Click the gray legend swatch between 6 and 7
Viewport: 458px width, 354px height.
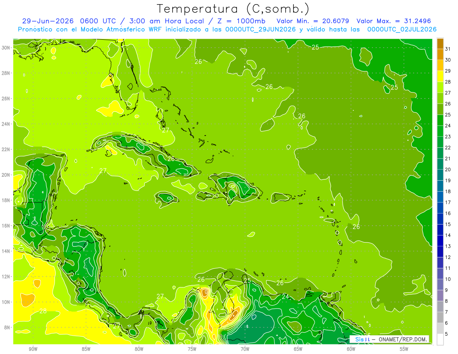440,317
